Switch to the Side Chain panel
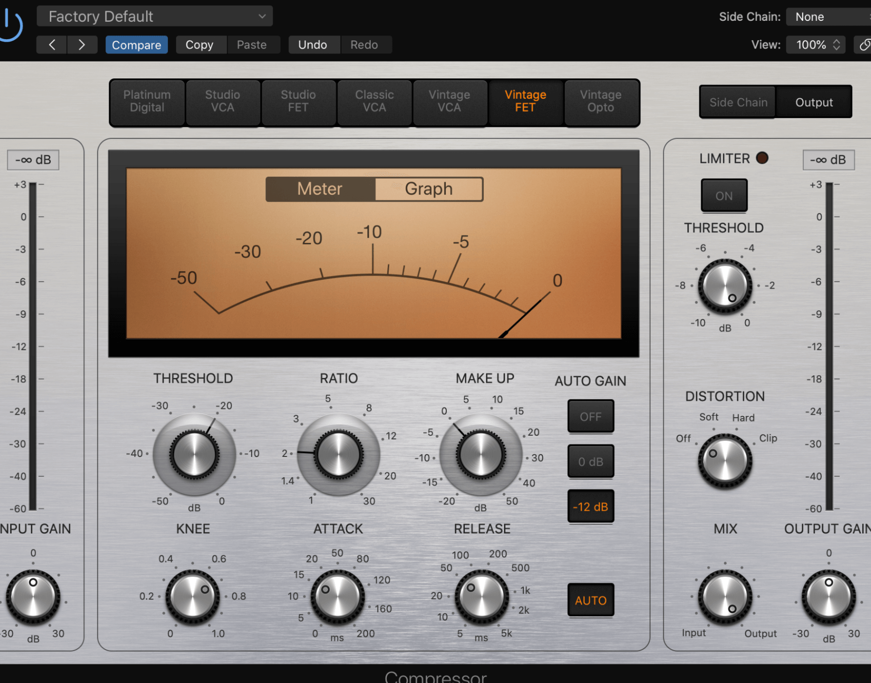The height and width of the screenshot is (683, 871). click(738, 102)
